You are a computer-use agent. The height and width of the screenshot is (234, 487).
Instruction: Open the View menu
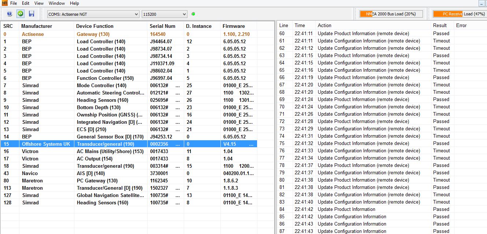coord(39,3)
